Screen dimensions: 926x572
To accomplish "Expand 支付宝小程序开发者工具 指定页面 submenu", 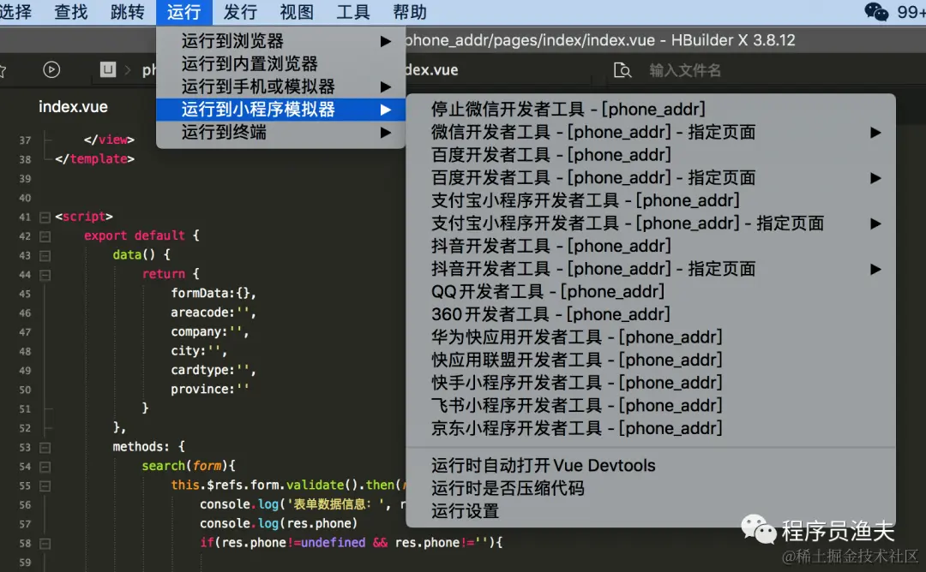I will (x=651, y=223).
